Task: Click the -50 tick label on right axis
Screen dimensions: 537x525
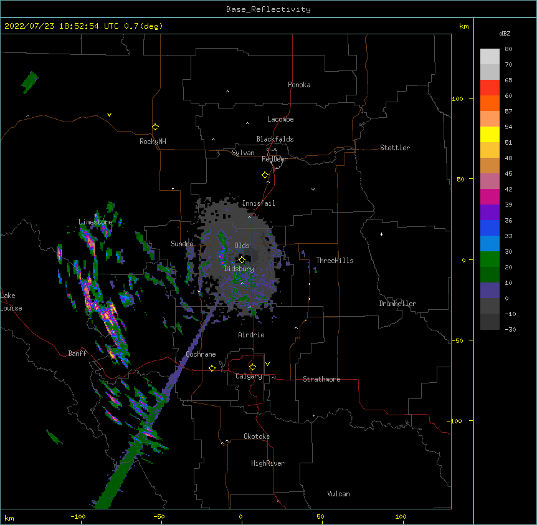Action: tap(457, 340)
